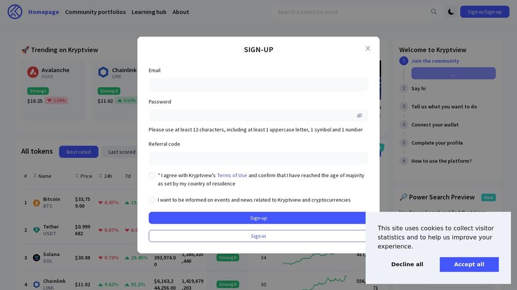
Task: Check the Terms of Use agreement checkbox
Action: [152, 175]
